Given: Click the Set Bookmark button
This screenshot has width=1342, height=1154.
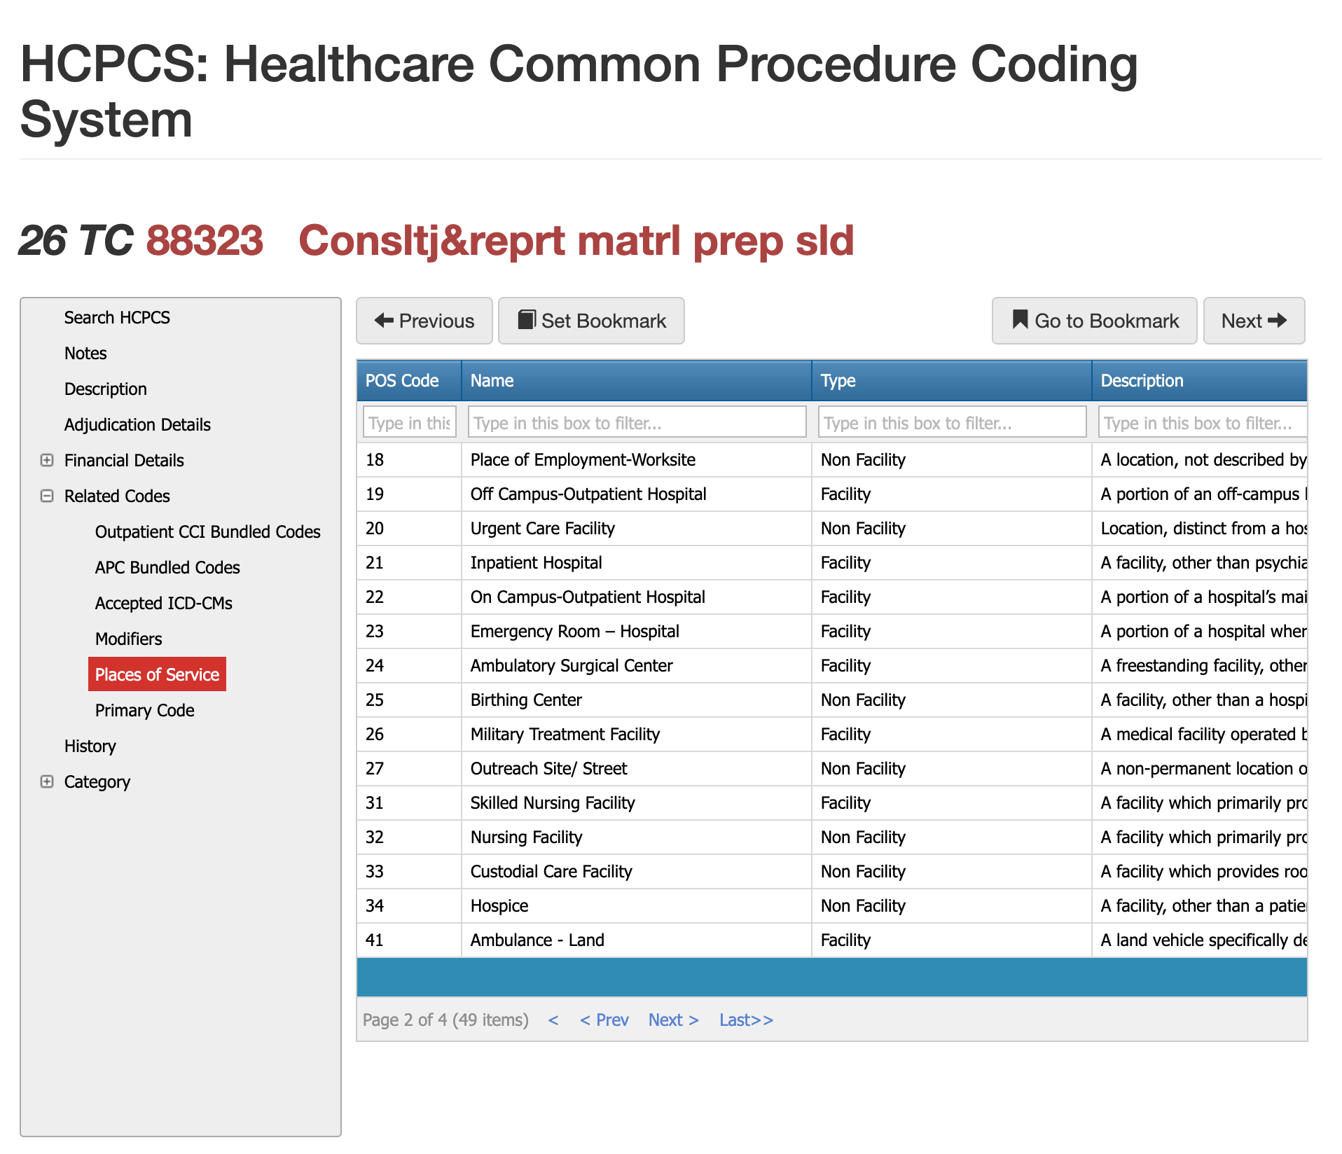Looking at the screenshot, I should coord(590,321).
